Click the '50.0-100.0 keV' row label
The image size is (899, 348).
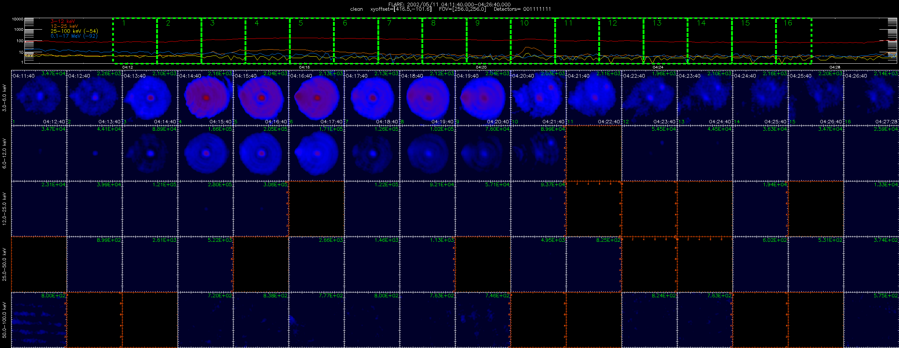[x=4, y=320]
